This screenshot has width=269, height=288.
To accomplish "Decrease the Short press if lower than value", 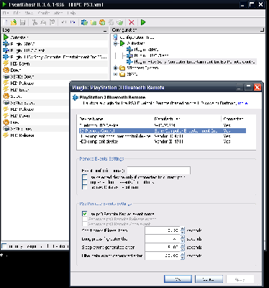I will [x=183, y=233].
